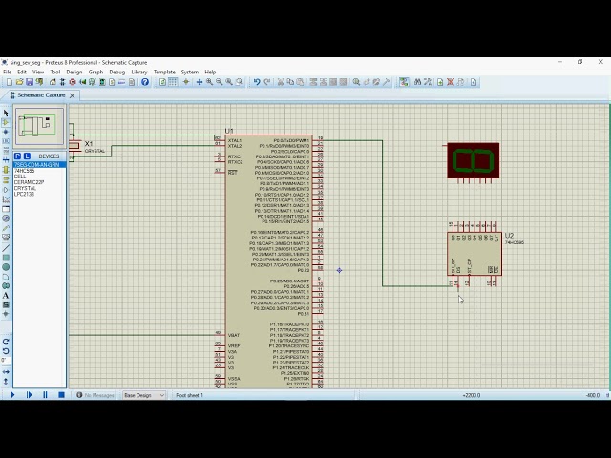Click the red X Remove Sheet icon
The width and height of the screenshot is (611, 458).
pos(451,82)
